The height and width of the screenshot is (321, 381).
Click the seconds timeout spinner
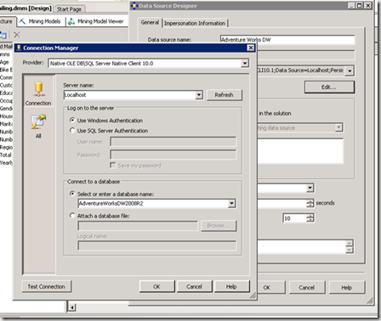310,203
